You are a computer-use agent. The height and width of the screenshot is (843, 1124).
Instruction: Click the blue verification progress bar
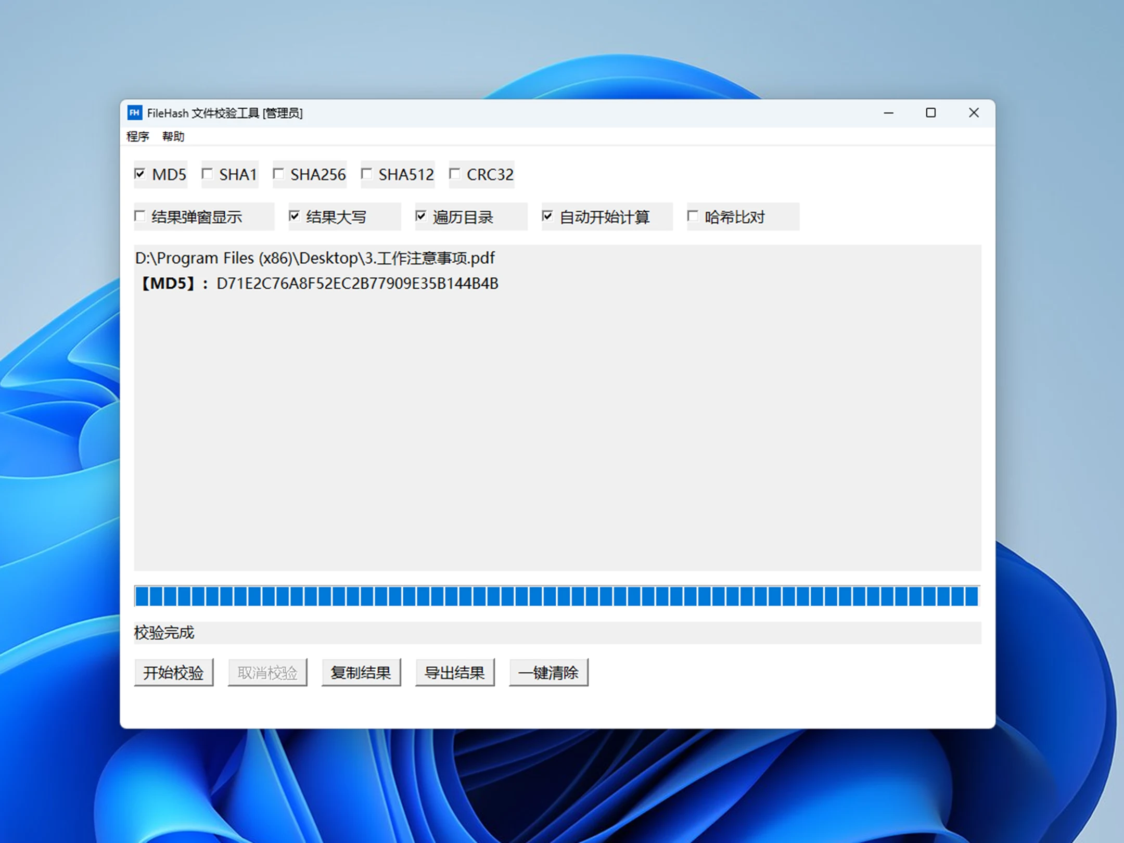tap(557, 596)
